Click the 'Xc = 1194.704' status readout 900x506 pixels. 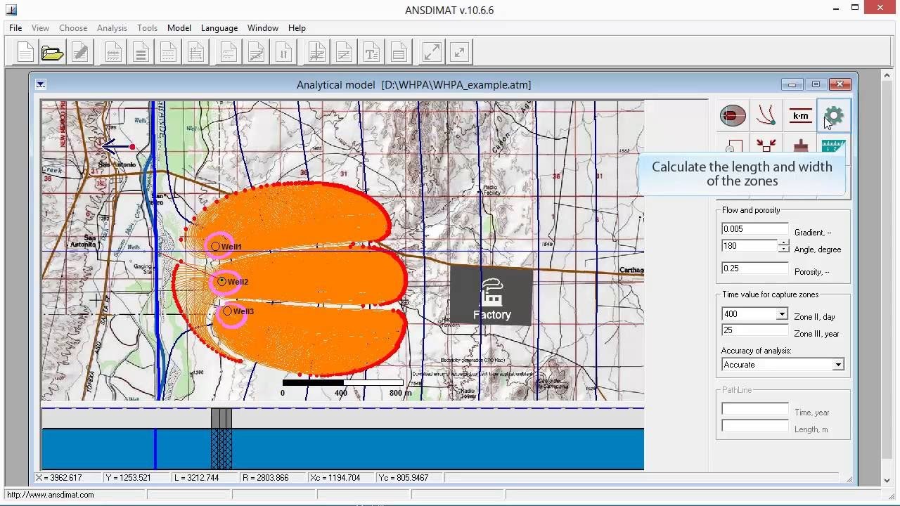[x=334, y=478]
